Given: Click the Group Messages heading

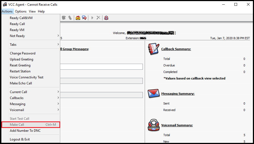Looking at the screenshot, I should 74,49.
